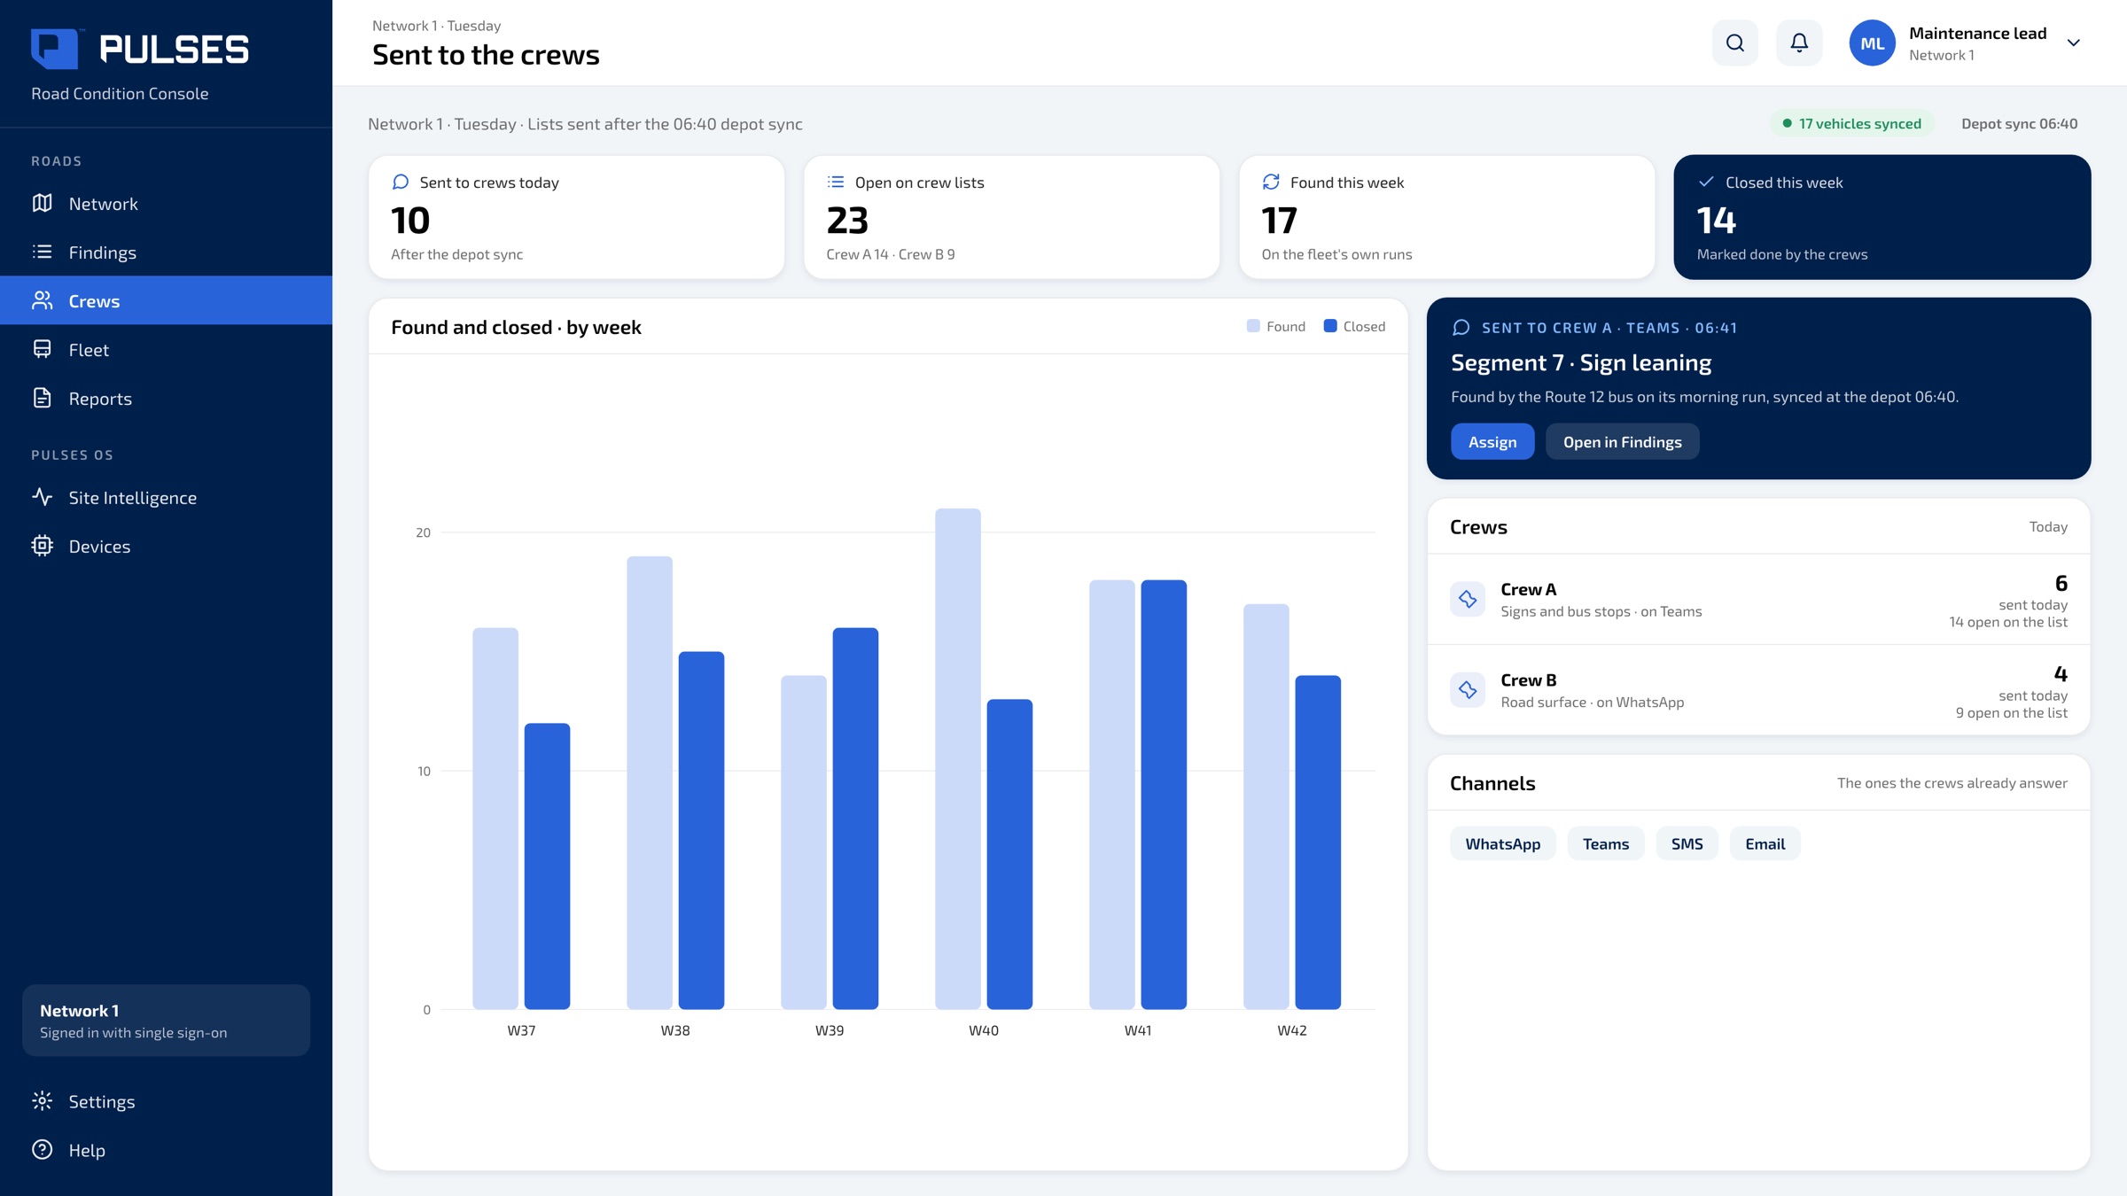Open the Network 1 single sign-on card

pyautogui.click(x=166, y=1021)
